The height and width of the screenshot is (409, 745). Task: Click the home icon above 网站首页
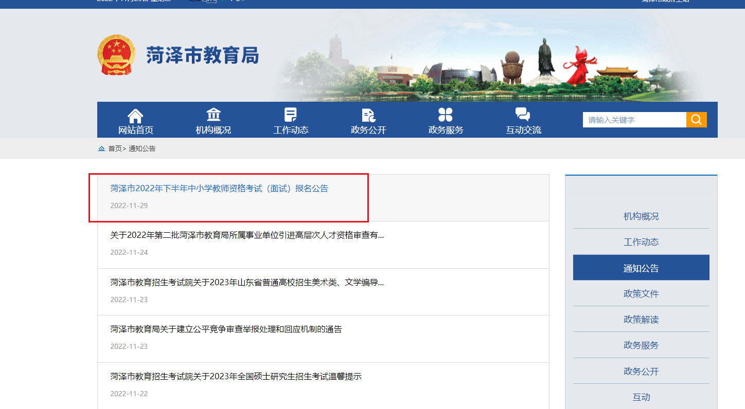click(x=135, y=116)
